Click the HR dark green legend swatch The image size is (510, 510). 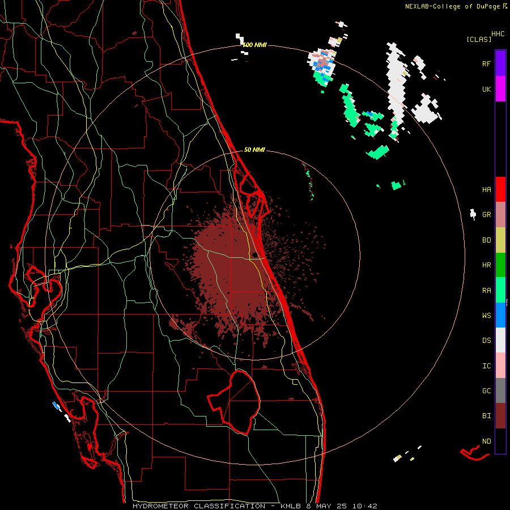pyautogui.click(x=500, y=265)
